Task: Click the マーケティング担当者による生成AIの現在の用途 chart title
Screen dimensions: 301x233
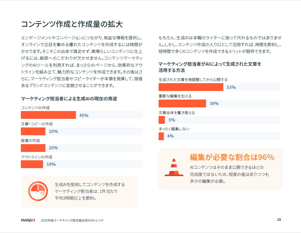Action: tap(69, 99)
